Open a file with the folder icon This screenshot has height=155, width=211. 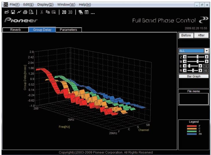pos(7,12)
